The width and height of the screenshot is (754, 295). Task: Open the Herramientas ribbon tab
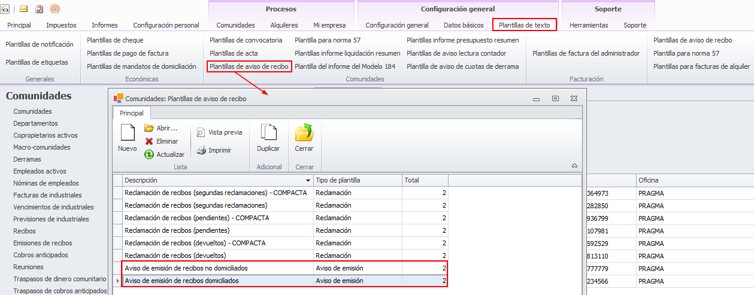pyautogui.click(x=589, y=25)
